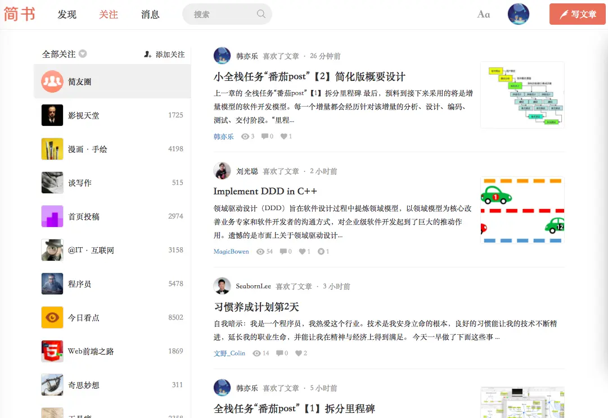Open the 漫画 · 手绘 collection
608x418 pixels.
pos(112,149)
